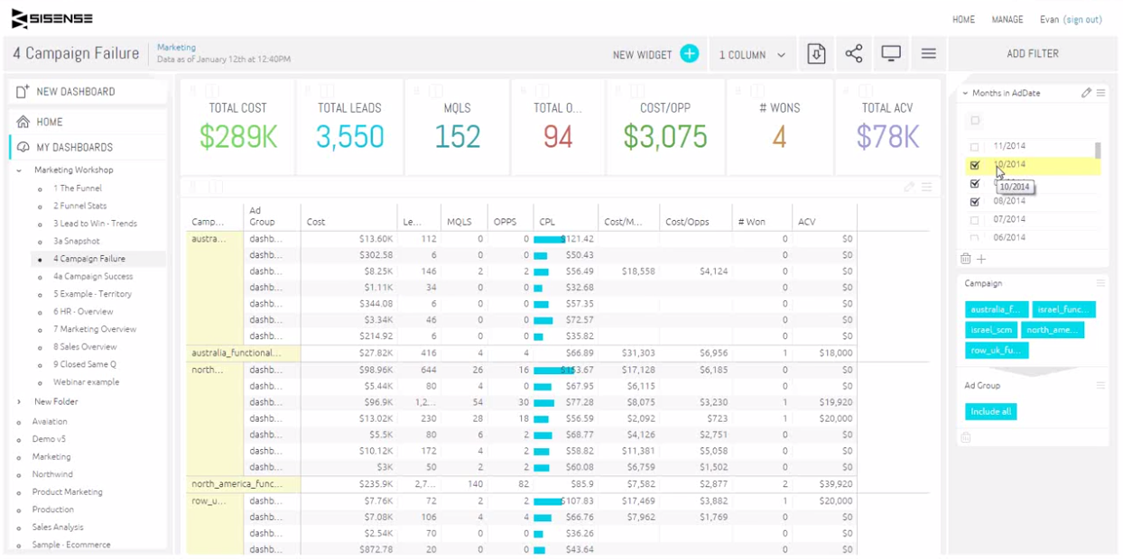Click pencil edit icon on Months in AdDate filter
1123x559 pixels.
(1086, 93)
